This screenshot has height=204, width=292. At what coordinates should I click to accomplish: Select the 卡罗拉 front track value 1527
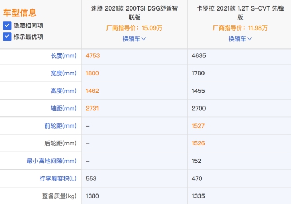click(x=198, y=126)
